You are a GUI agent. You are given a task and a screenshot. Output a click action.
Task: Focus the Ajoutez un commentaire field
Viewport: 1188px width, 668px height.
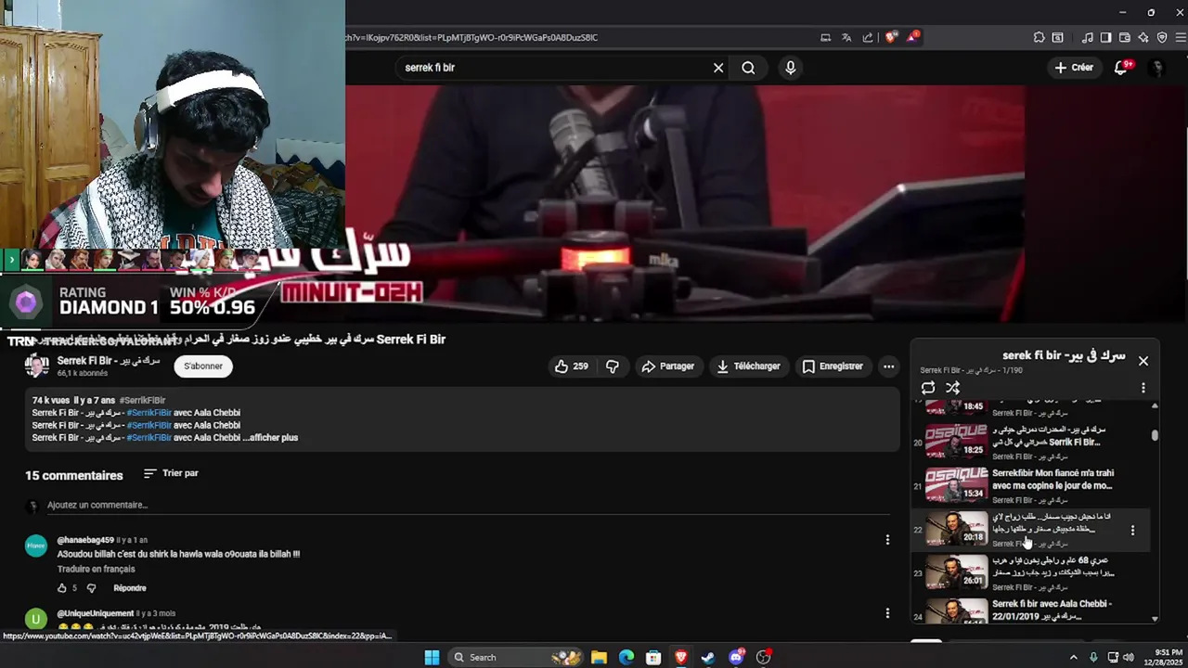pos(469,506)
